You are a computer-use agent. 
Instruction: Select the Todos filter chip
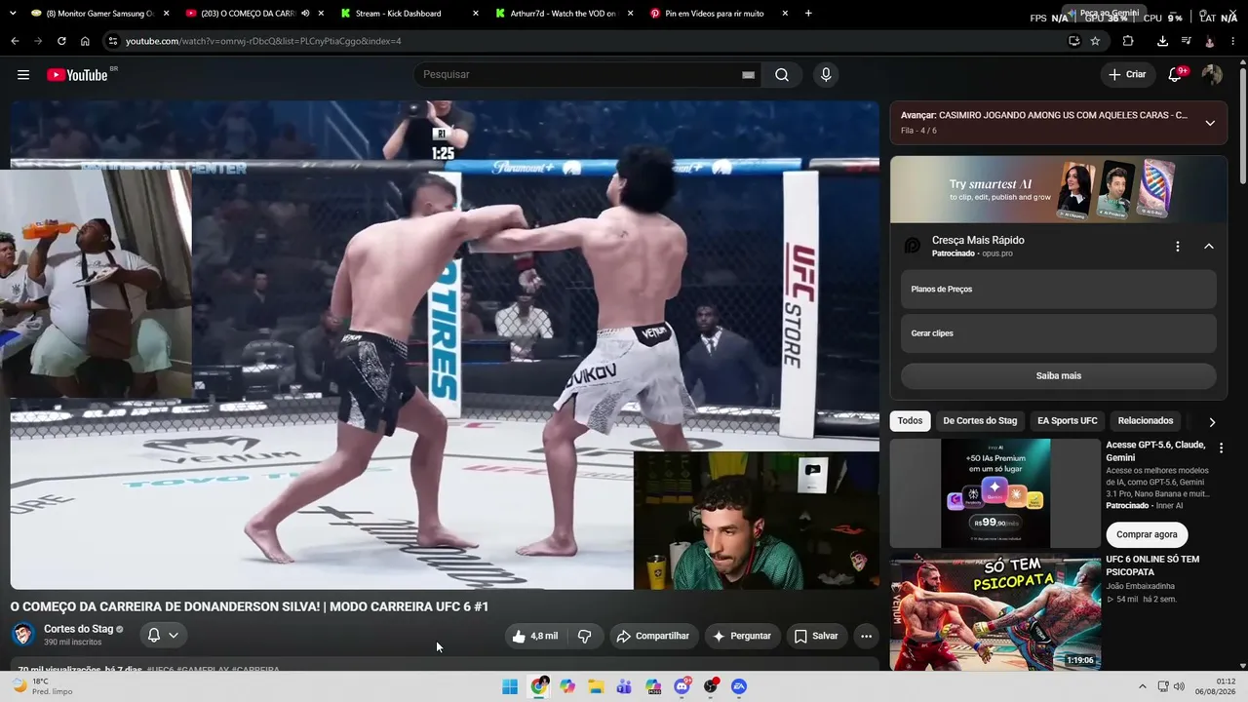910,421
